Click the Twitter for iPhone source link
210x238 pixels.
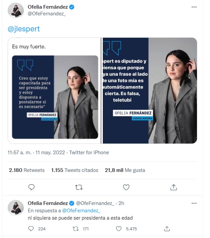pyautogui.click(x=89, y=153)
